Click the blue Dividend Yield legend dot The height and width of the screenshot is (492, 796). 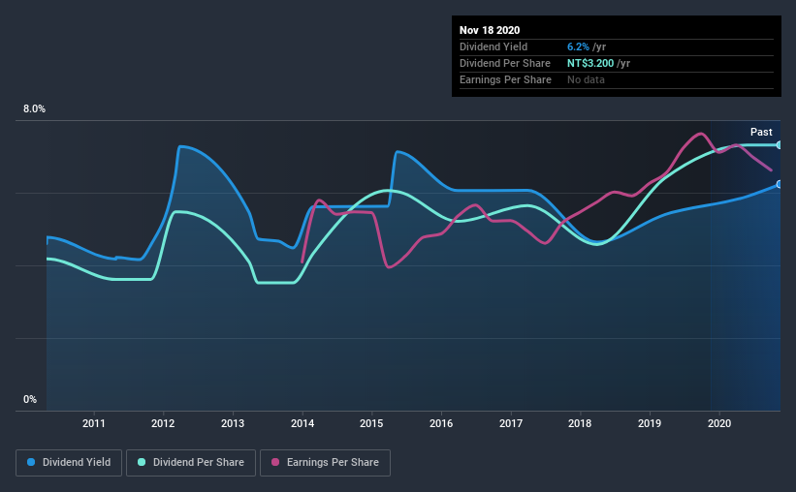[x=31, y=462]
